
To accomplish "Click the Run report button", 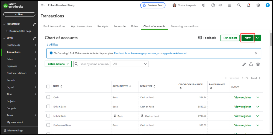I will 230,38.
